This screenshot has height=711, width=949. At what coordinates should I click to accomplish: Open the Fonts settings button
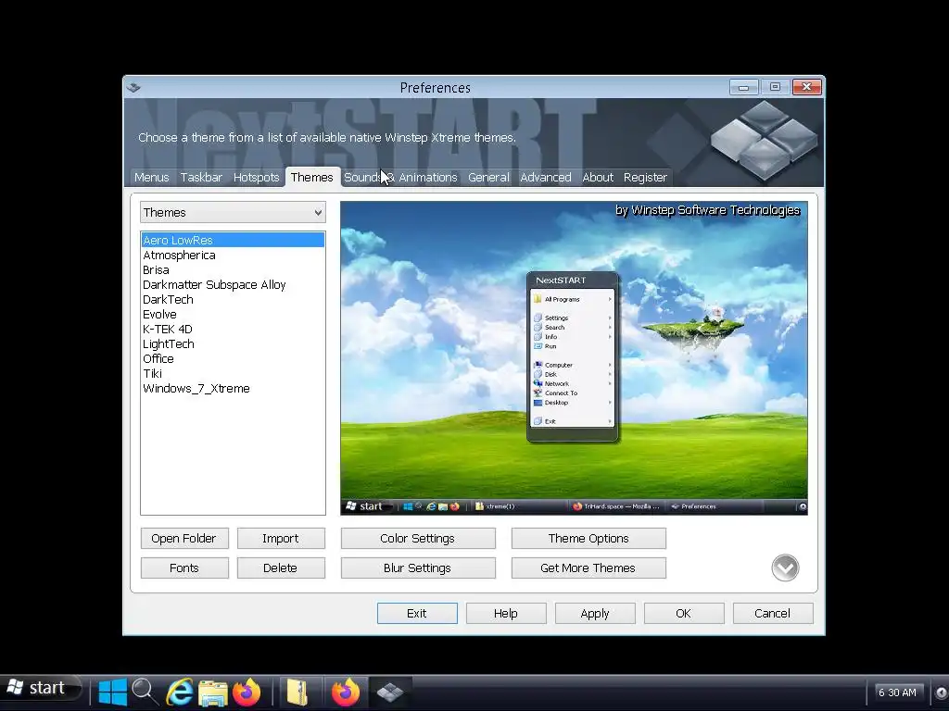click(x=184, y=568)
